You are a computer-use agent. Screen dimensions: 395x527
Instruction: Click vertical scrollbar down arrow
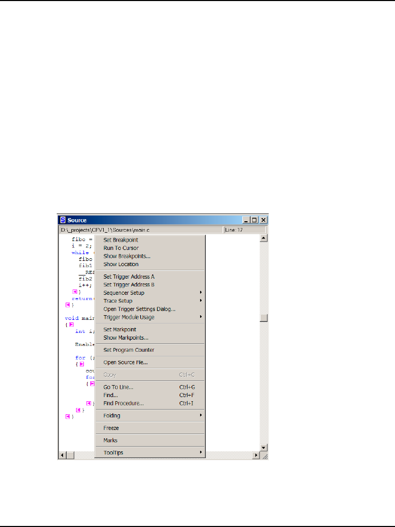(264, 448)
